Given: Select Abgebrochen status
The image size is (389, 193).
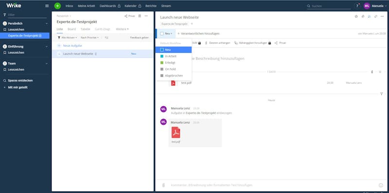Looking at the screenshot, I should click(x=174, y=76).
